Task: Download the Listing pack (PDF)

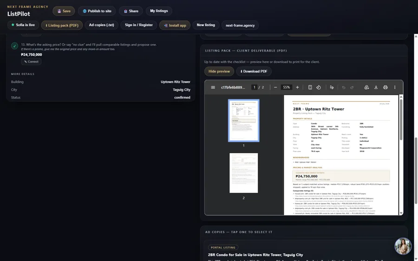Action: pyautogui.click(x=62, y=26)
